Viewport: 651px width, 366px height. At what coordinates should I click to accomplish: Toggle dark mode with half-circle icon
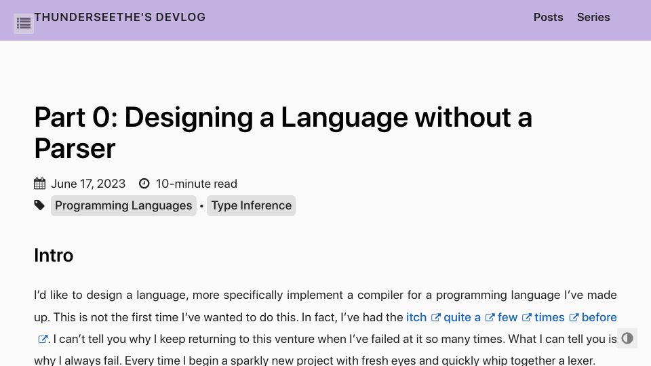(x=627, y=338)
